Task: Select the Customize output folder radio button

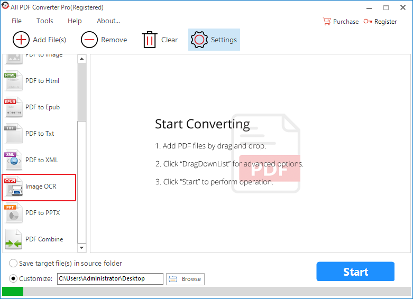Action: coord(13,278)
